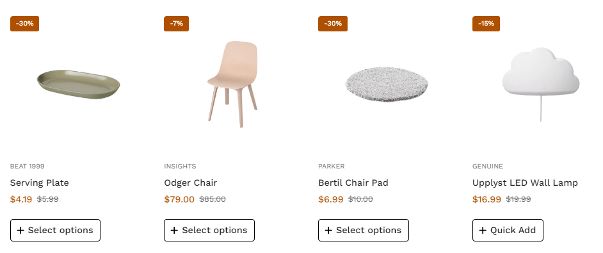Select options for the Serving Plate
Image resolution: width=603 pixels, height=253 pixels.
[x=56, y=231]
